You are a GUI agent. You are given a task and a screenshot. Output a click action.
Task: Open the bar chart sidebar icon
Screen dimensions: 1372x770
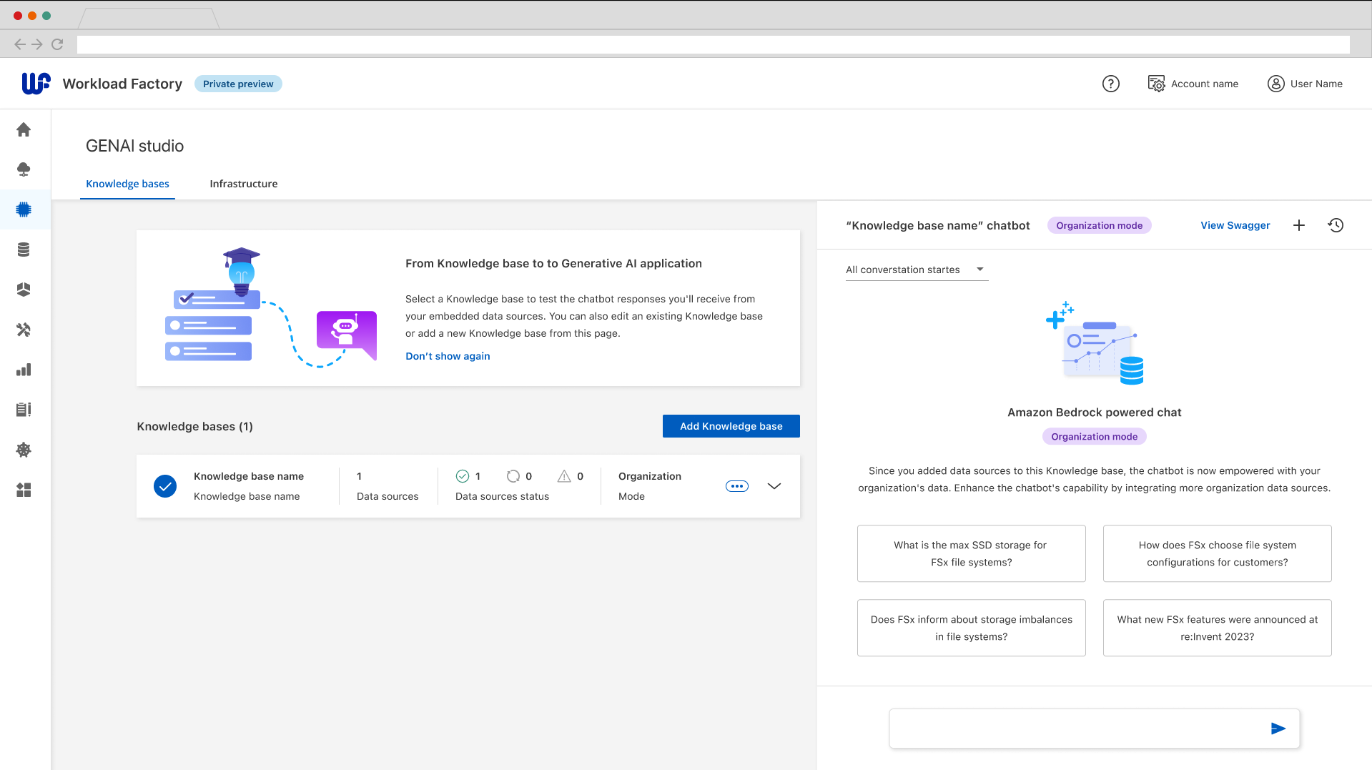24,370
